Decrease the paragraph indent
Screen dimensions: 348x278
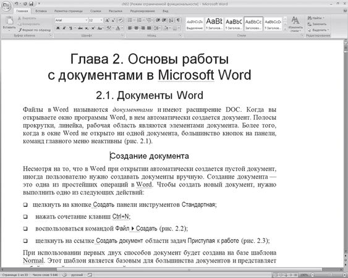(x=158, y=20)
